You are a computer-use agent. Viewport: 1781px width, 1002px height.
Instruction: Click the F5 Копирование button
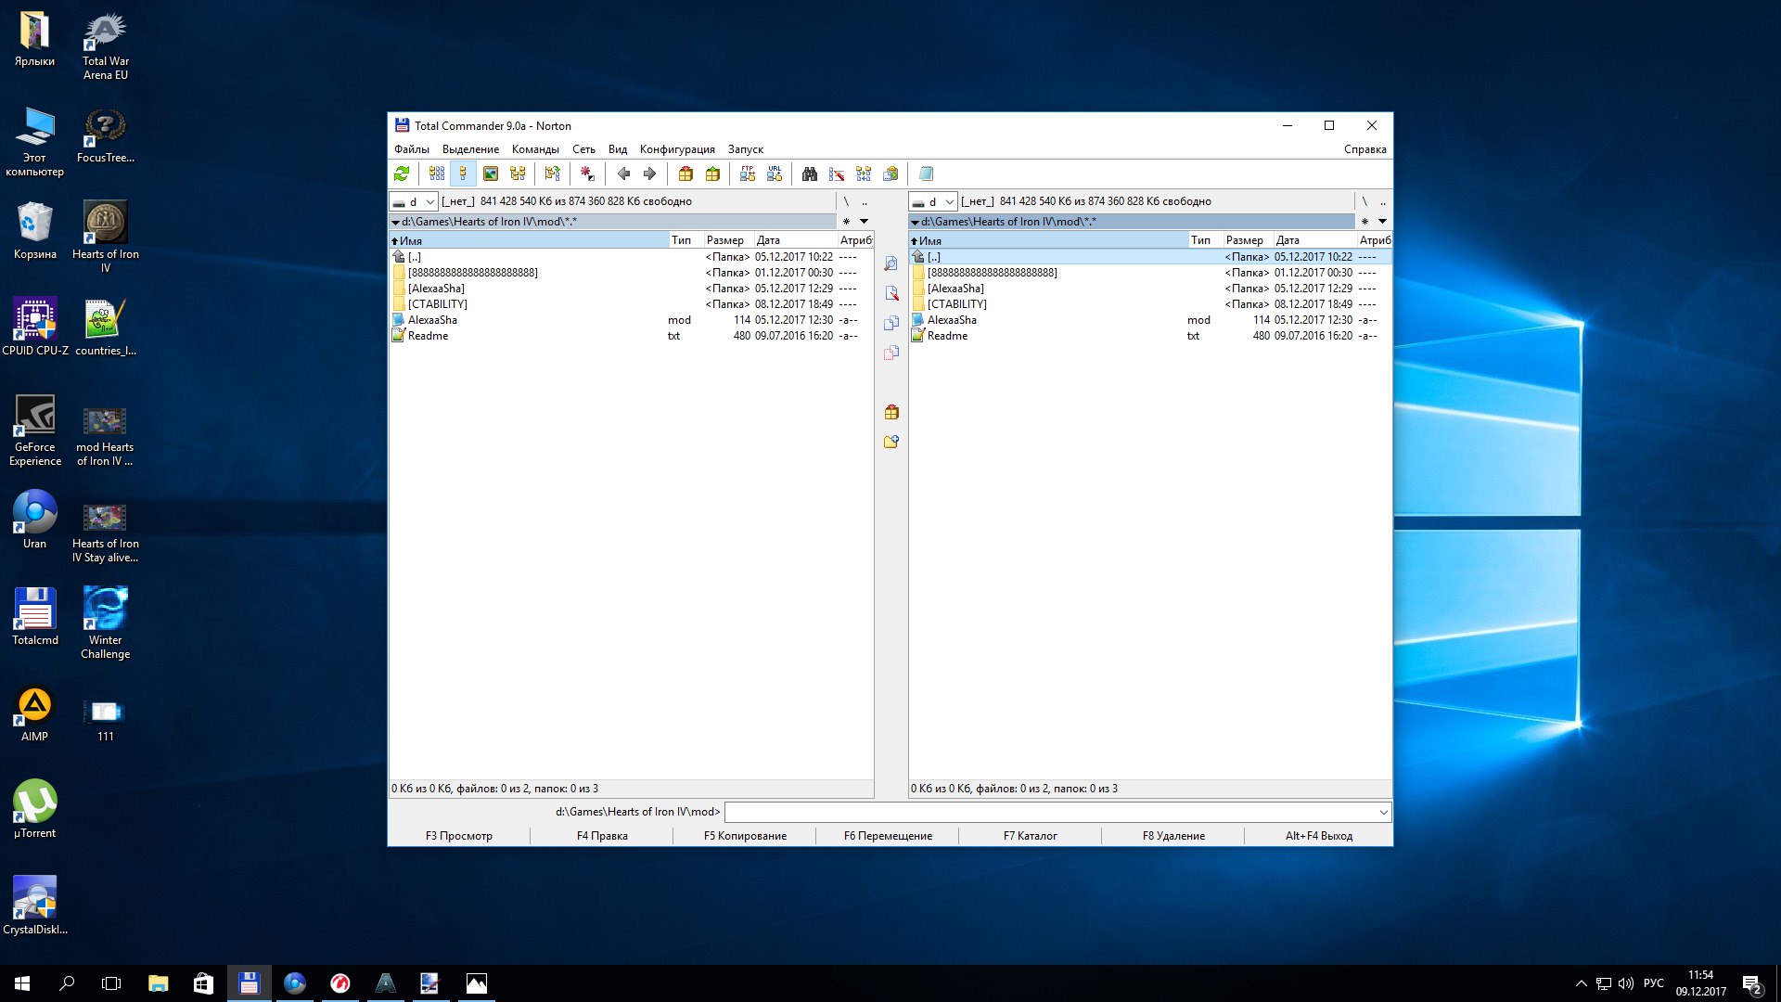coord(745,836)
